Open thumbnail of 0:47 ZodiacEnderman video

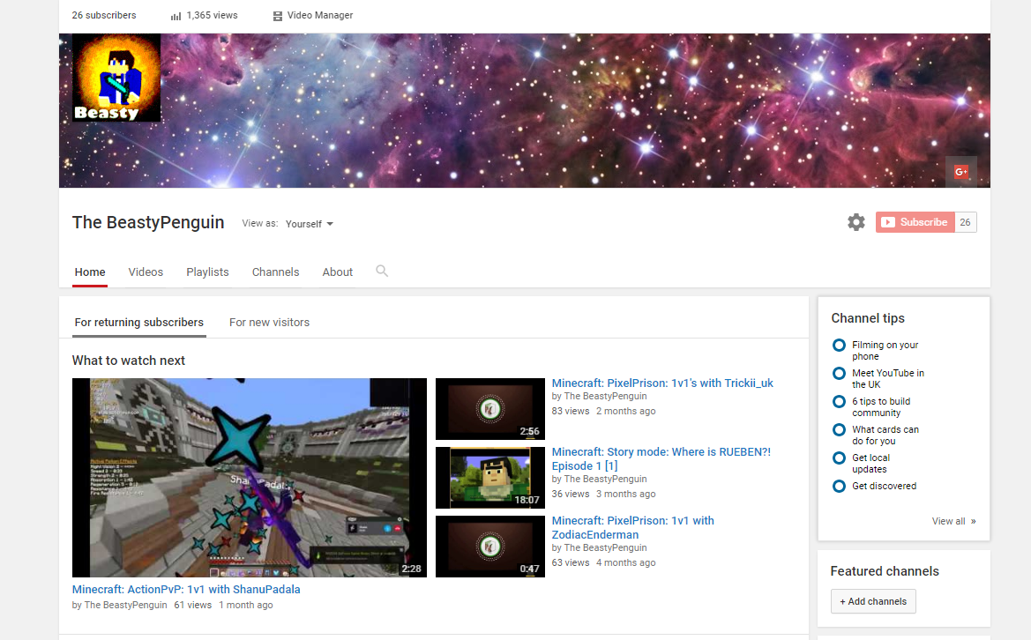click(489, 547)
